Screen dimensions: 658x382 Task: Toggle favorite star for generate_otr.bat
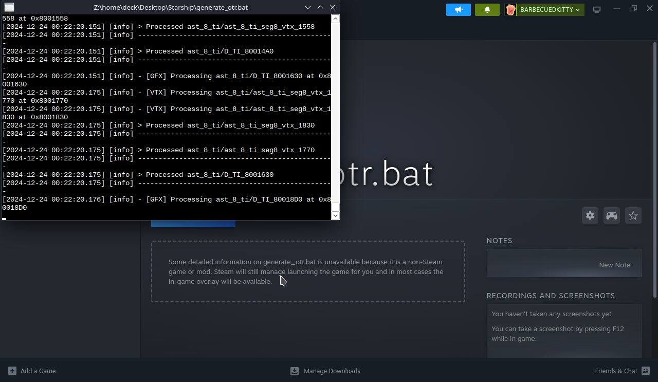coord(633,215)
